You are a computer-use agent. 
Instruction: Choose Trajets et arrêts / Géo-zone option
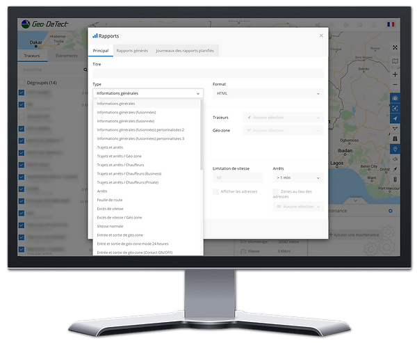pos(146,157)
